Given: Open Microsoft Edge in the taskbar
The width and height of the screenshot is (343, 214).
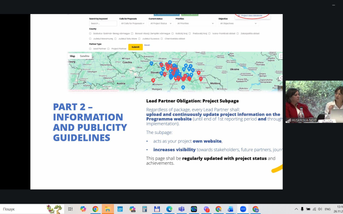Looking at the screenshot, I should click(x=169, y=209).
